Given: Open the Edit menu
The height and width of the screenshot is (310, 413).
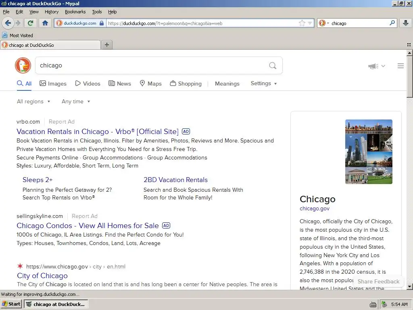Looking at the screenshot, I should tap(19, 12).
